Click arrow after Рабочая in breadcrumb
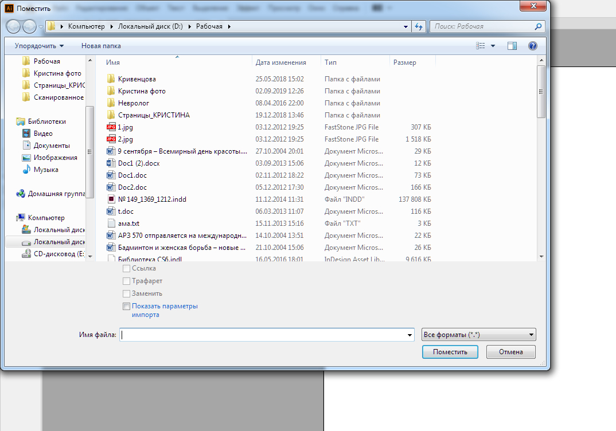Viewport: 616px width, 431px height. click(x=229, y=27)
